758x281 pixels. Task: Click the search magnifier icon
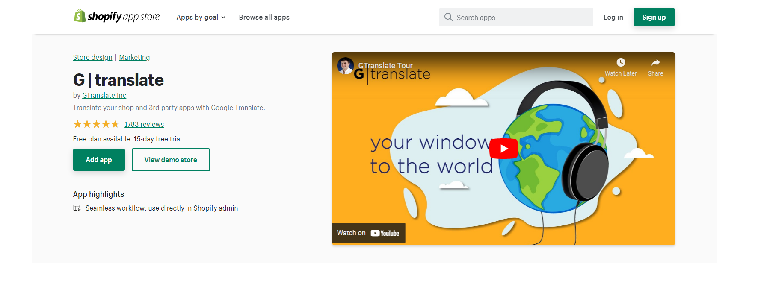(x=448, y=17)
